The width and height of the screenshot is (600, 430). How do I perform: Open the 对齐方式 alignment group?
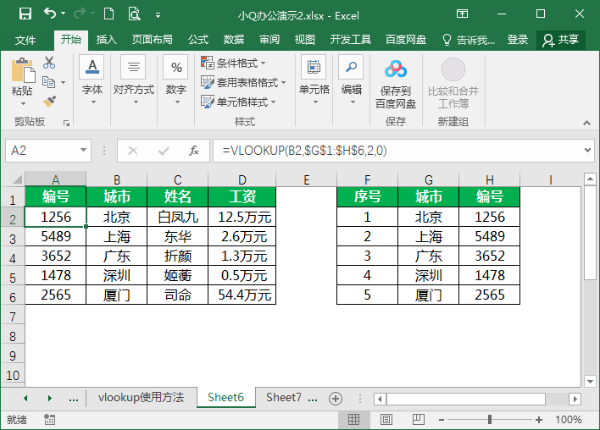(134, 80)
